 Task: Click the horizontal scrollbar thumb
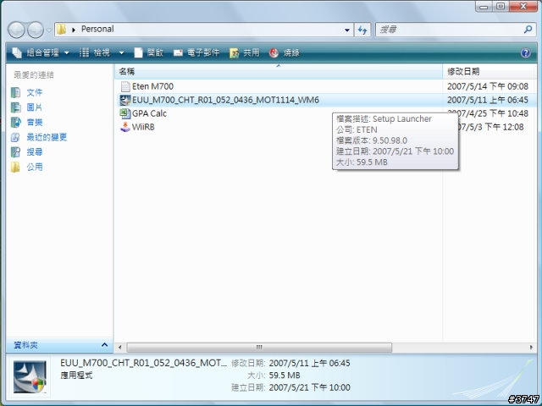click(259, 347)
